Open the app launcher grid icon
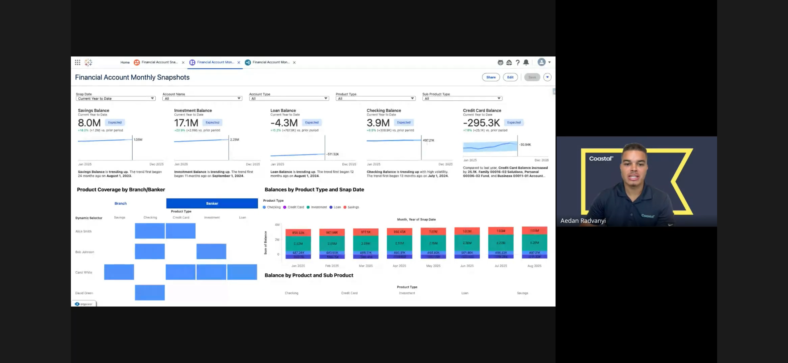 [77, 63]
